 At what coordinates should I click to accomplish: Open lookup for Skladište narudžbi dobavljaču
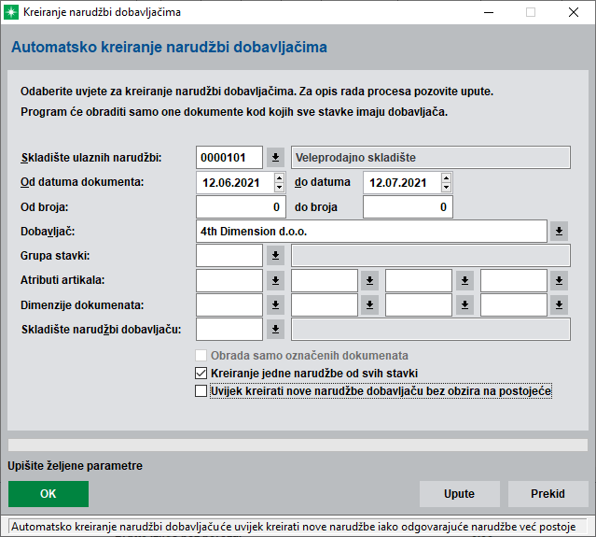pyautogui.click(x=275, y=329)
